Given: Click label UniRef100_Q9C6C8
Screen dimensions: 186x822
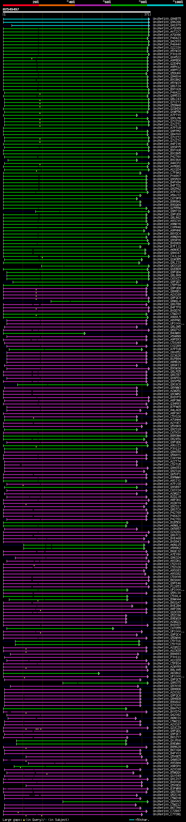Looking at the screenshot, I should pyautogui.click(x=167, y=385).
